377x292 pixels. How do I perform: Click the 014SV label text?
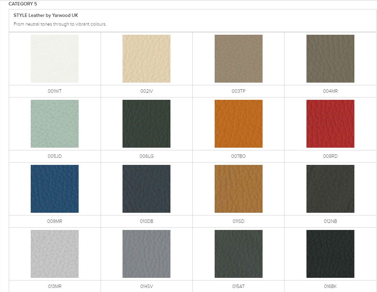point(146,287)
